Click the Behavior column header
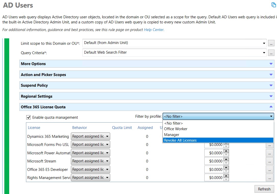The image size is (277, 194). (x=80, y=128)
